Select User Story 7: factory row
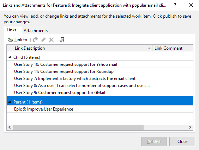 tap(100, 79)
